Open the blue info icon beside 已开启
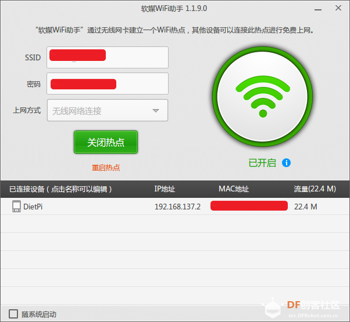 click(286, 163)
